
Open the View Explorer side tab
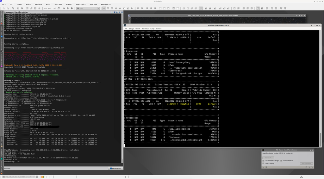pyautogui.click(x=2, y=31)
